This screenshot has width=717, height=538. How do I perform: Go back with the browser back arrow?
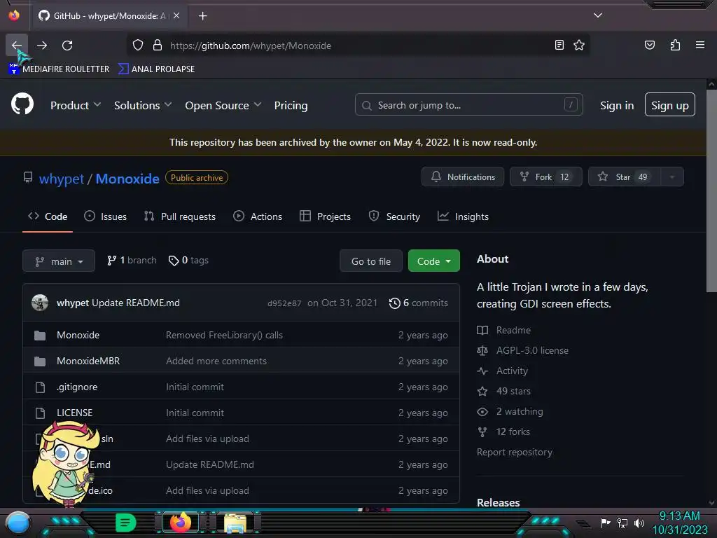pos(17,46)
